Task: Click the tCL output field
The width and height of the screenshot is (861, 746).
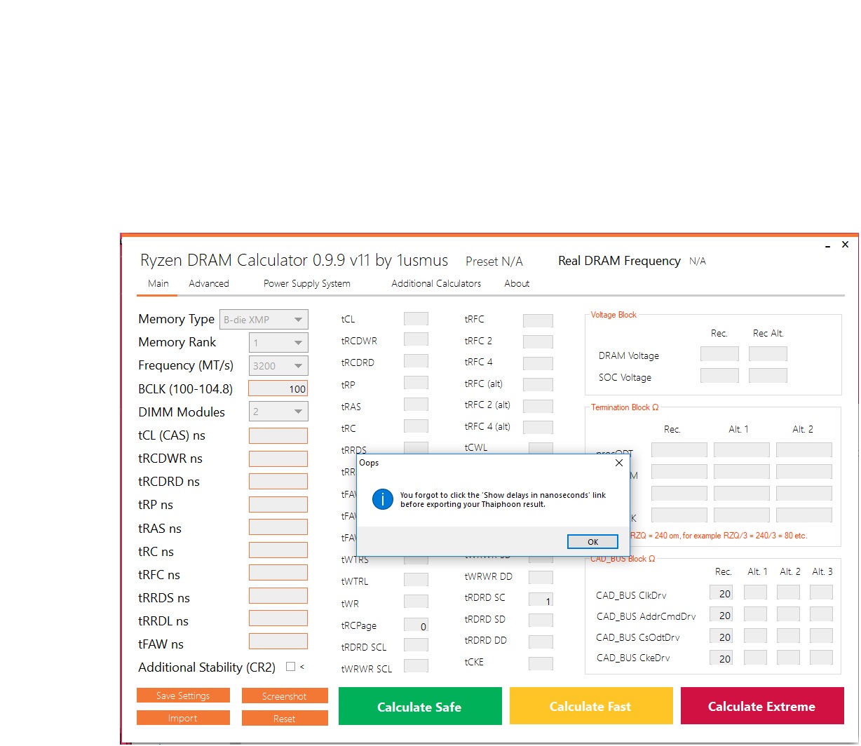Action: [416, 318]
